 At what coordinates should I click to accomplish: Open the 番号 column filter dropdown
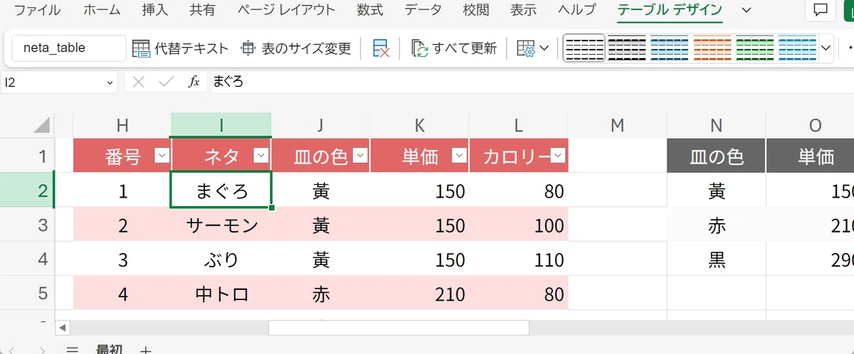pyautogui.click(x=162, y=156)
